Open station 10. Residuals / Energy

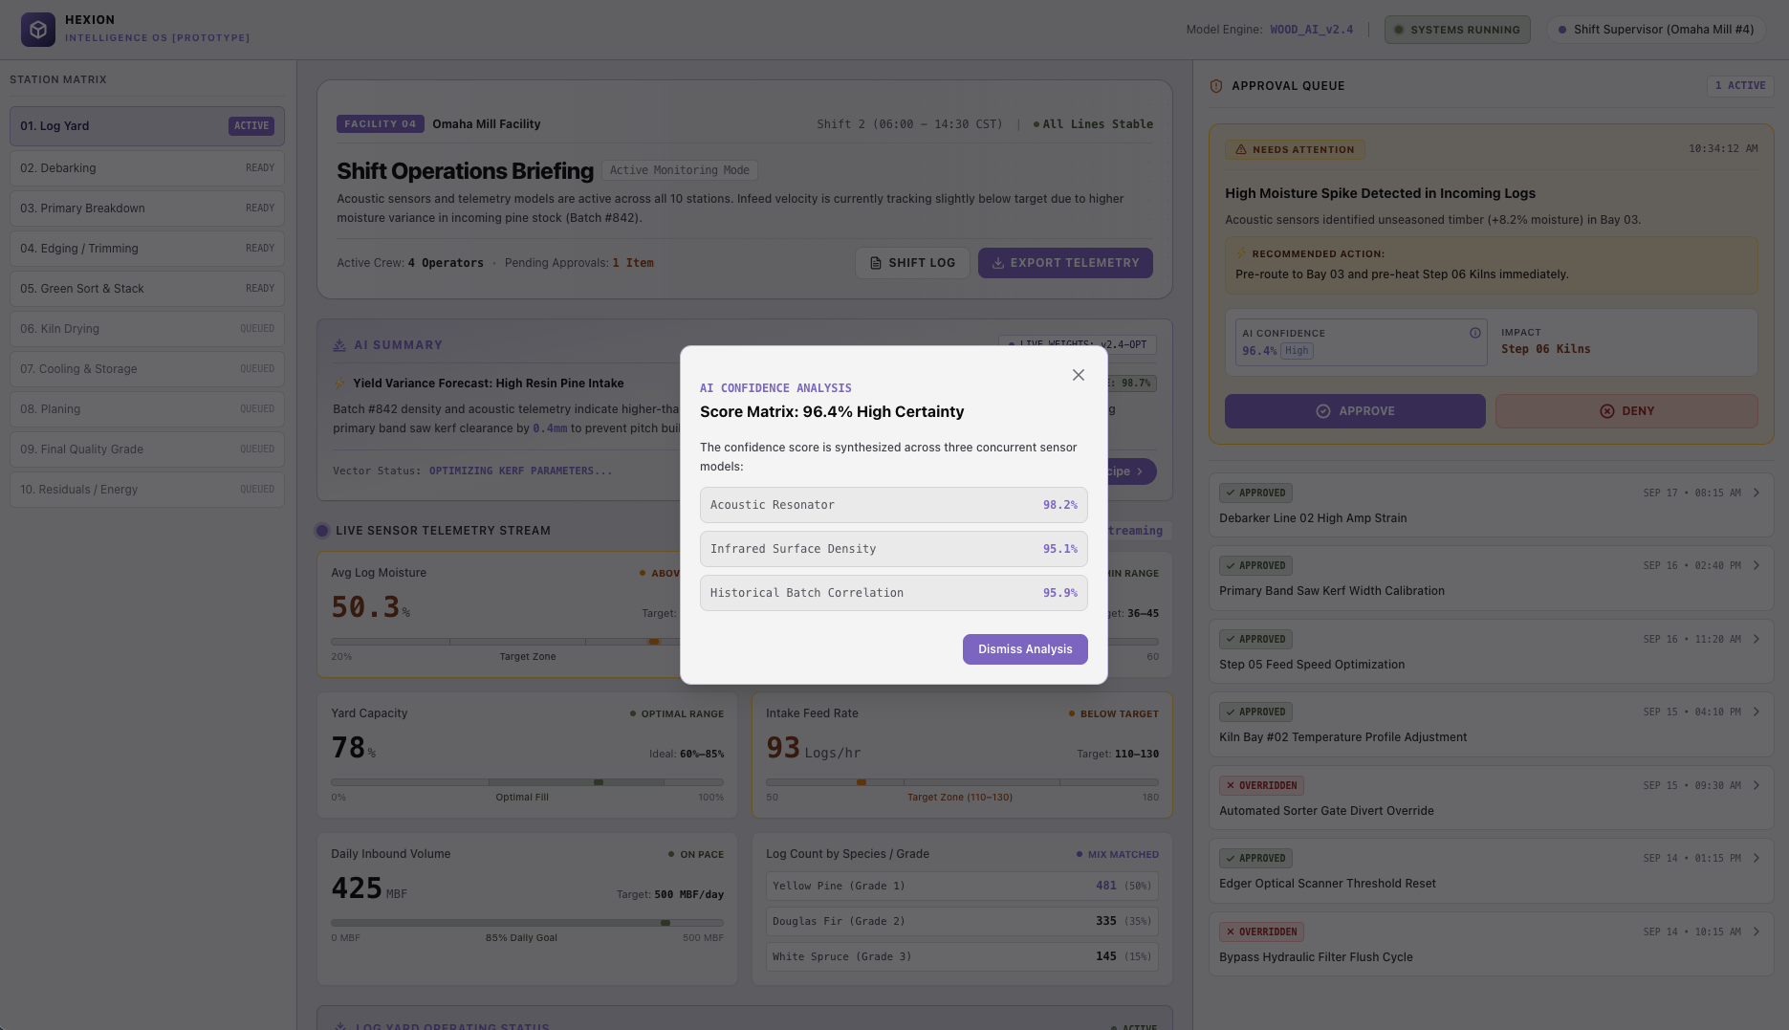[x=147, y=490]
